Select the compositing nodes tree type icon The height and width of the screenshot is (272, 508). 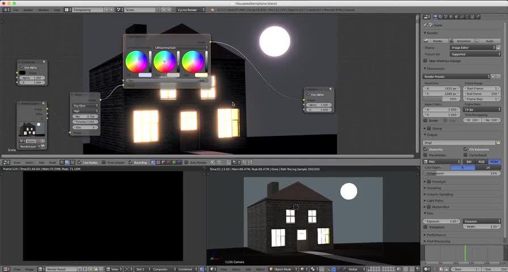pyautogui.click(x=67, y=162)
